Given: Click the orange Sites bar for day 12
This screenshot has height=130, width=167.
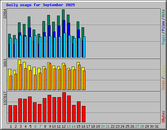Looking at the screenshot, I should tap(65, 77).
